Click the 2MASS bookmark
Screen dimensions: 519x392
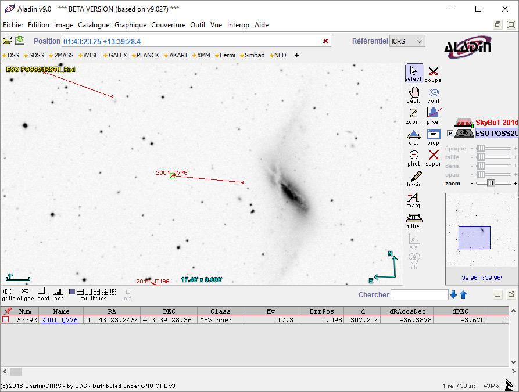pyautogui.click(x=61, y=55)
